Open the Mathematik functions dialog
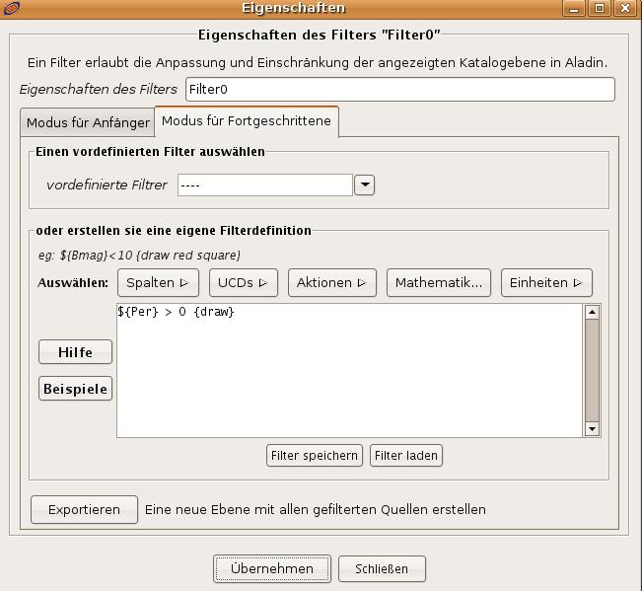Screen dimensions: 642x591 [438, 282]
